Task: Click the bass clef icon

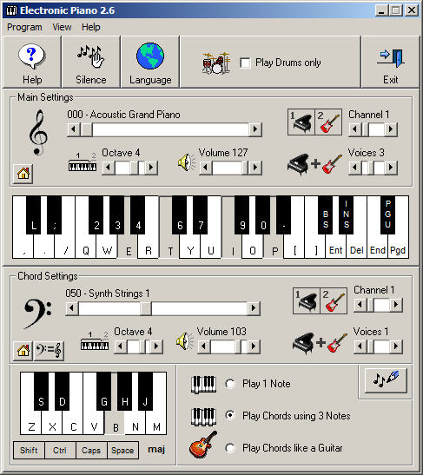Action: [37, 313]
